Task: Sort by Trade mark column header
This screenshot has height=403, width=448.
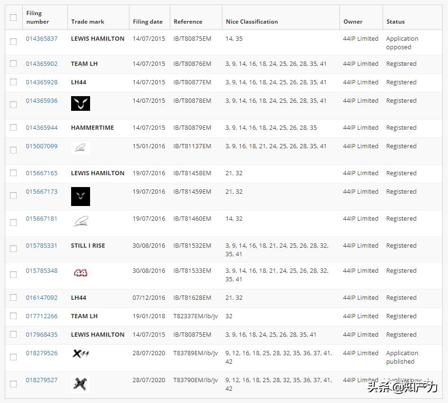Action: (88, 22)
